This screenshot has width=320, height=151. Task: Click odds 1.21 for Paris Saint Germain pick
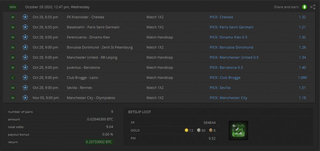pos(302,27)
